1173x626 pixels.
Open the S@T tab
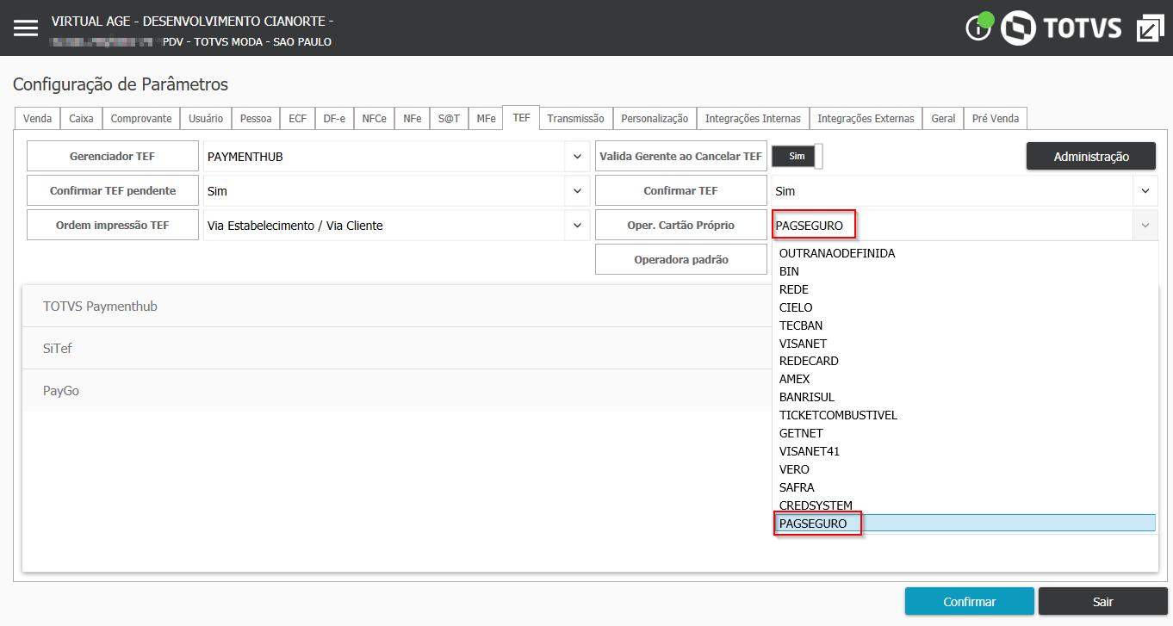(x=449, y=119)
